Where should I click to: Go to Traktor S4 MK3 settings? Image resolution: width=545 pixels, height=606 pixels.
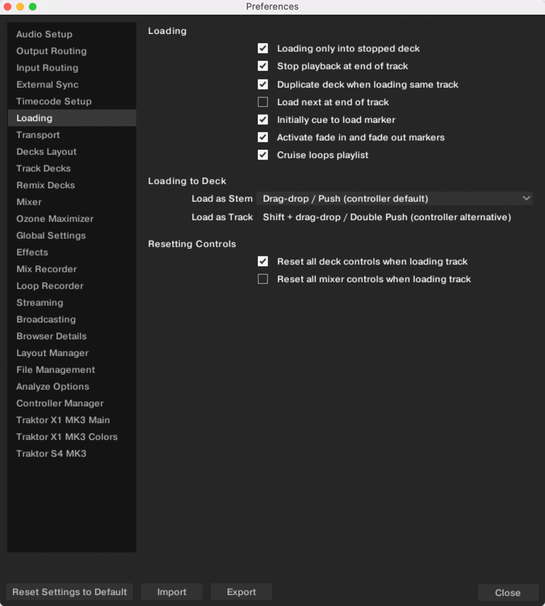point(51,454)
